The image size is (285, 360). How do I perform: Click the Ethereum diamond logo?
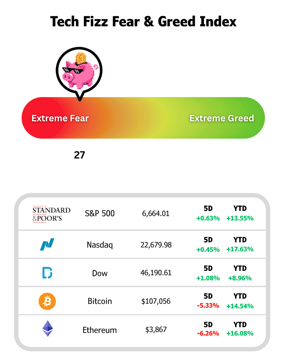(48, 329)
